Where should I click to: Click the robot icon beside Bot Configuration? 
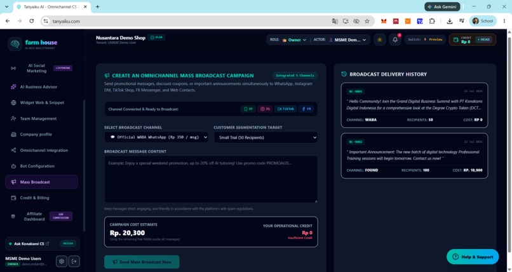[13, 166]
